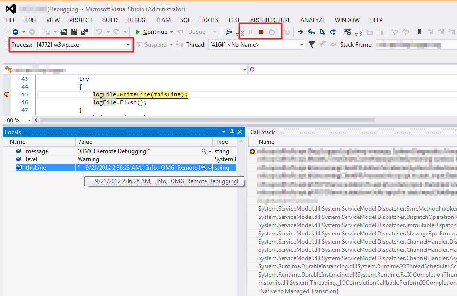Toggle the Locals panel auto-hide pin
The width and height of the screenshot is (457, 296).
tap(232, 132)
